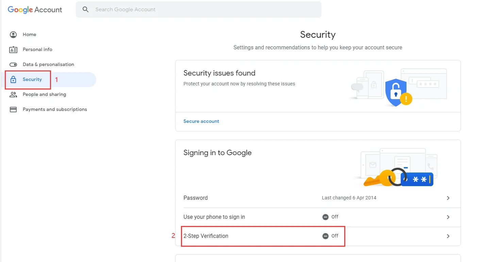Screen dimensions: 499x262
Task: Click the Personal info ID card icon
Action: (13, 50)
